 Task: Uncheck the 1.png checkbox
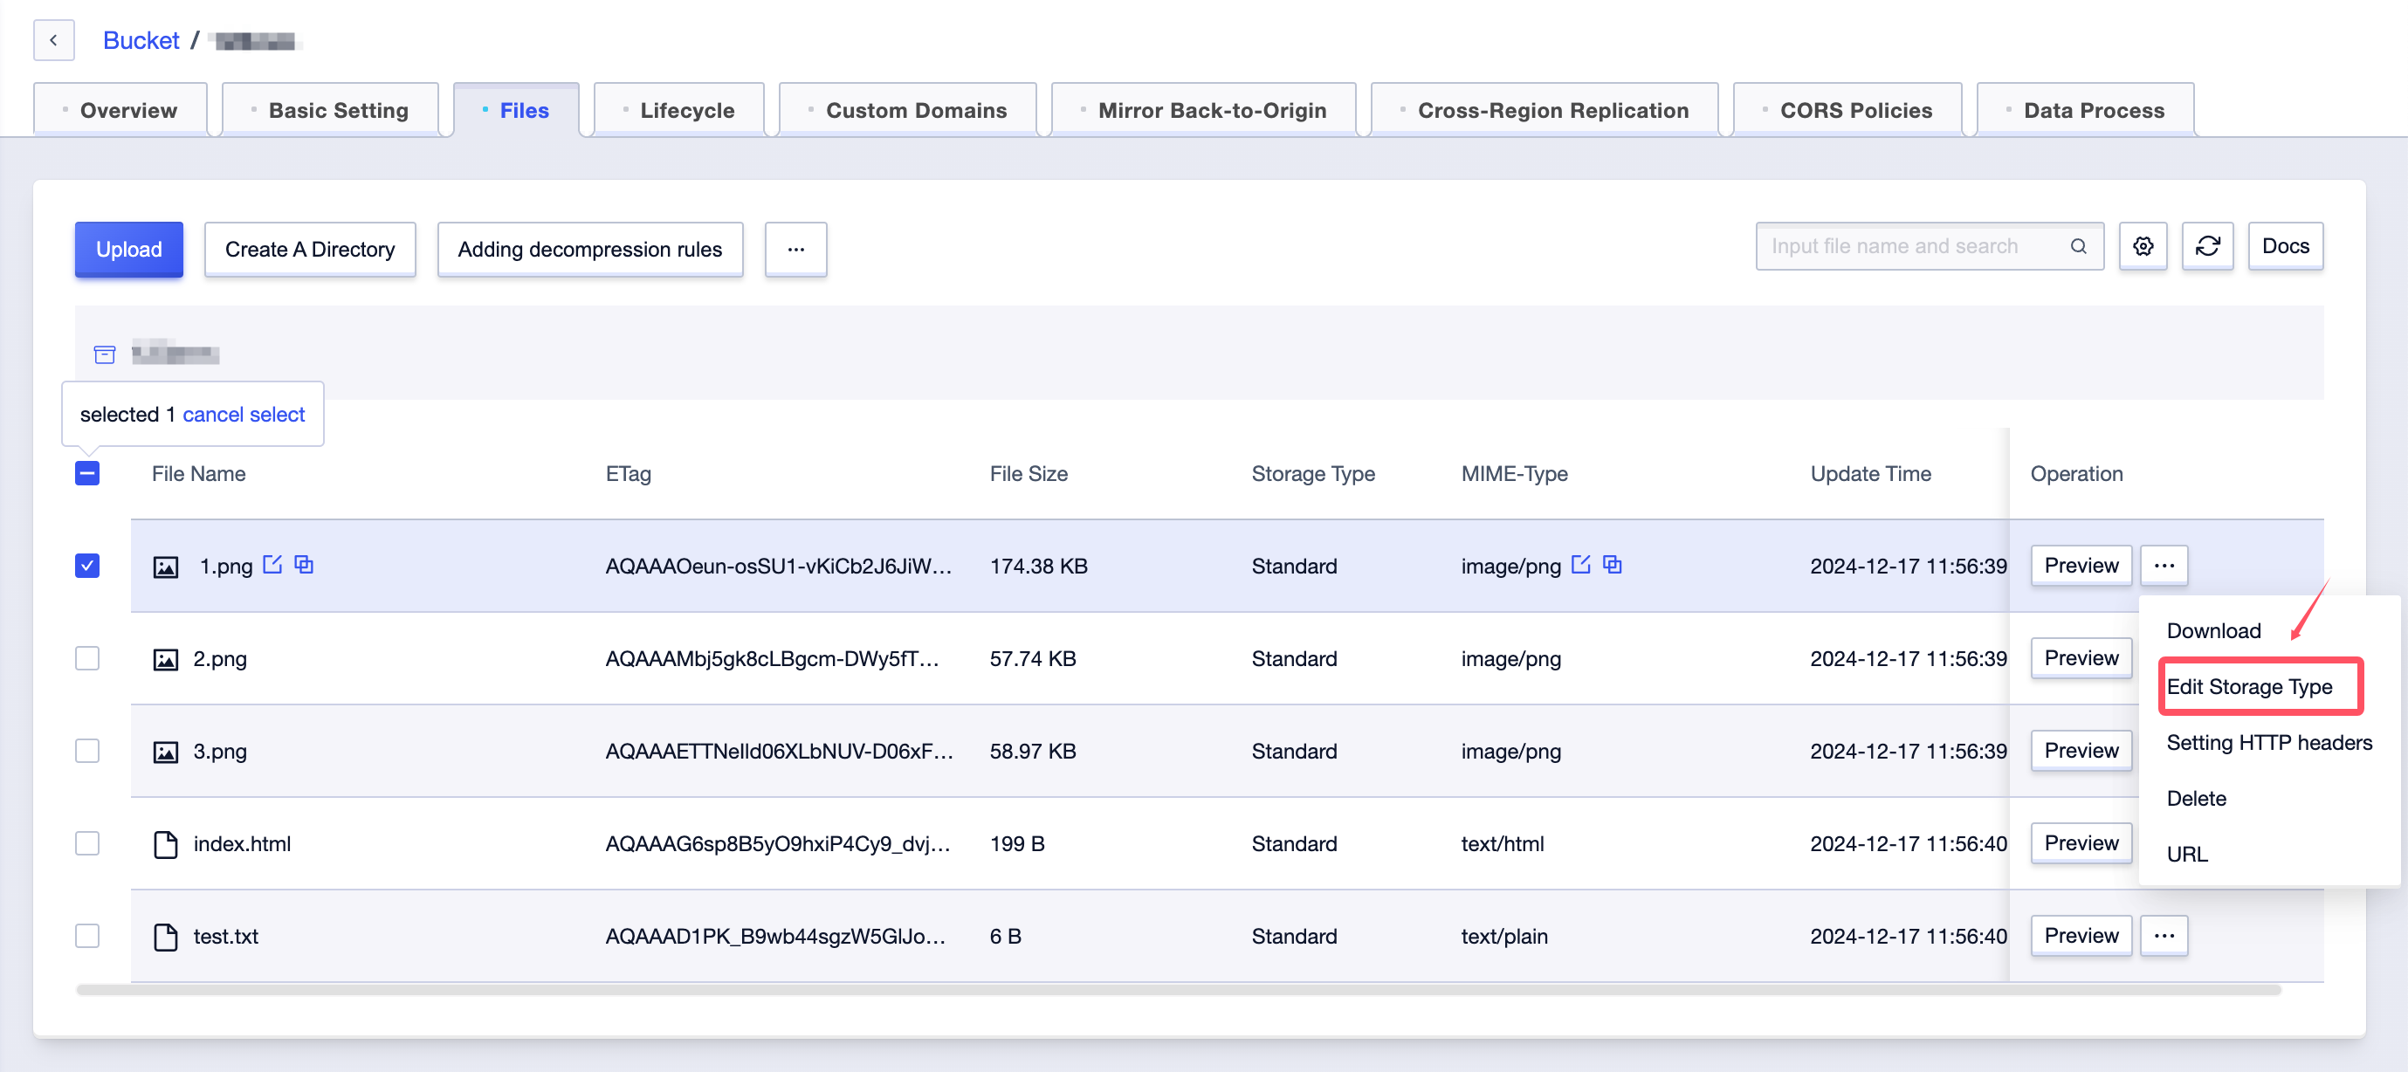(x=87, y=566)
